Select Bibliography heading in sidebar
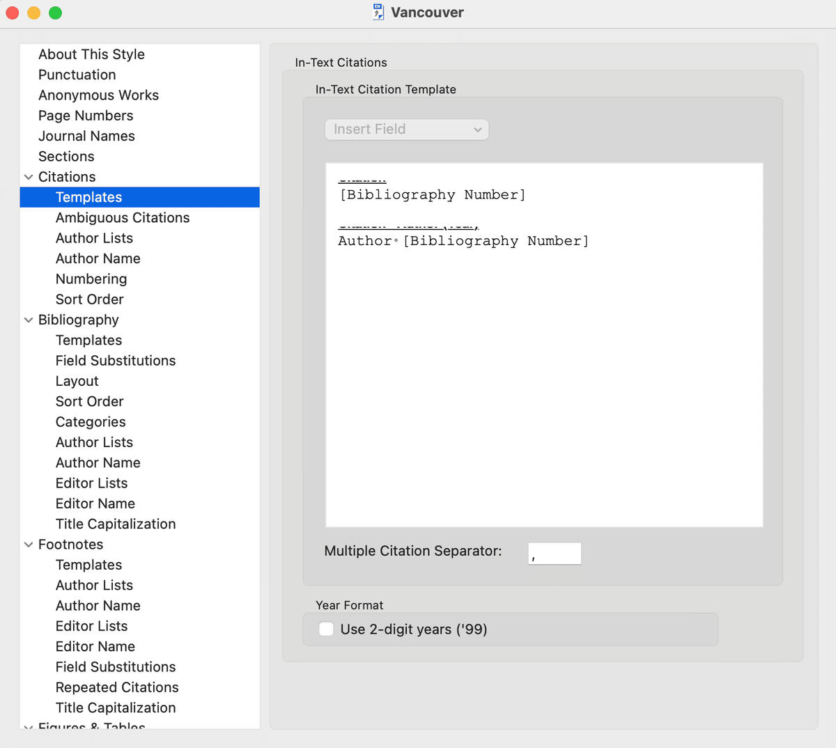 (79, 320)
